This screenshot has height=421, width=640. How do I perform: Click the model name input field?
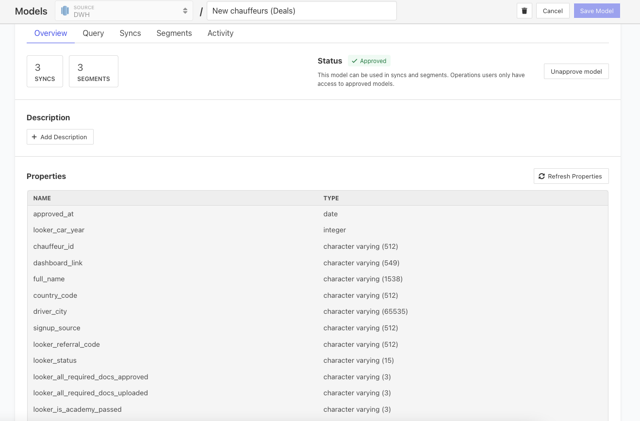(x=302, y=11)
